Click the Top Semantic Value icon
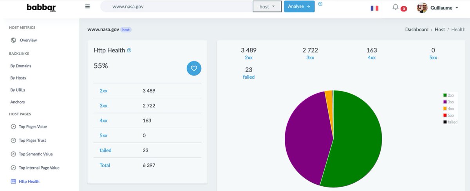Image resolution: width=470 pixels, height=191 pixels. 13,154
